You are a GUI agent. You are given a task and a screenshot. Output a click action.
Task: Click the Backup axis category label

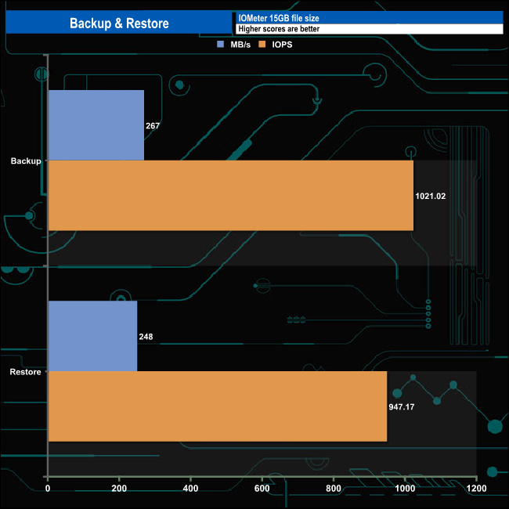click(26, 161)
